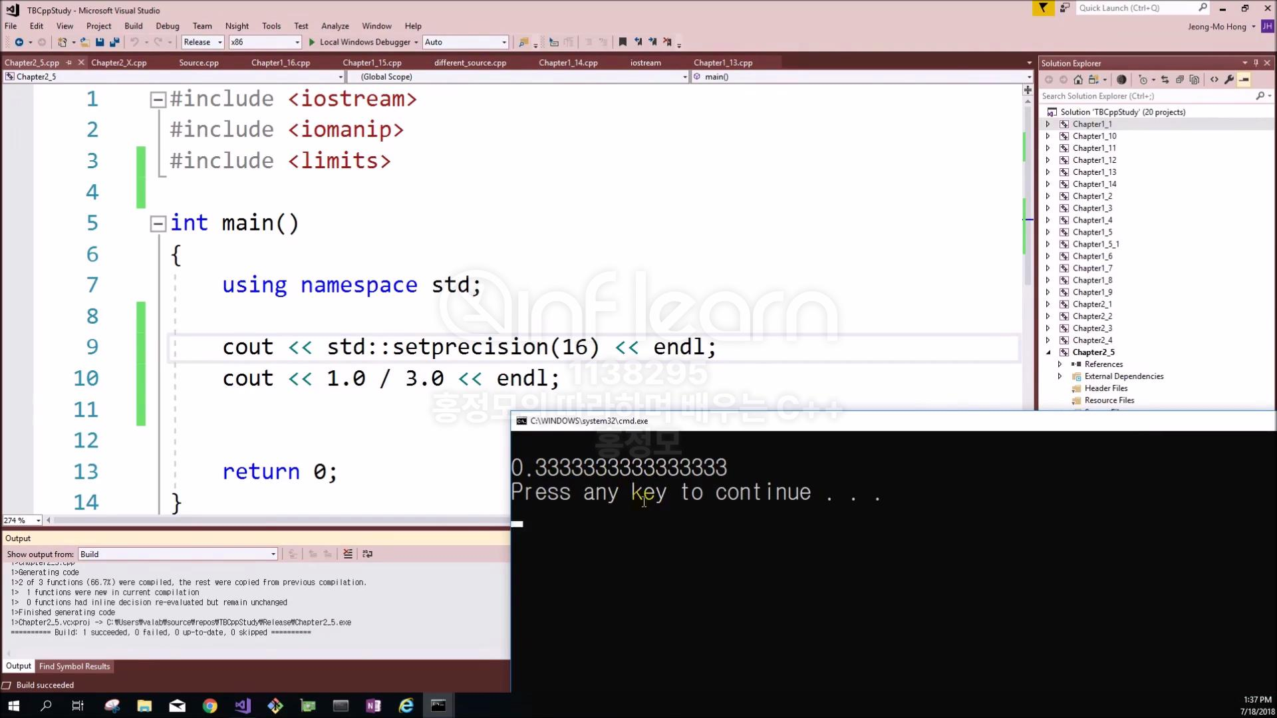1277x718 pixels.
Task: Open the Build menu
Action: tap(133, 26)
